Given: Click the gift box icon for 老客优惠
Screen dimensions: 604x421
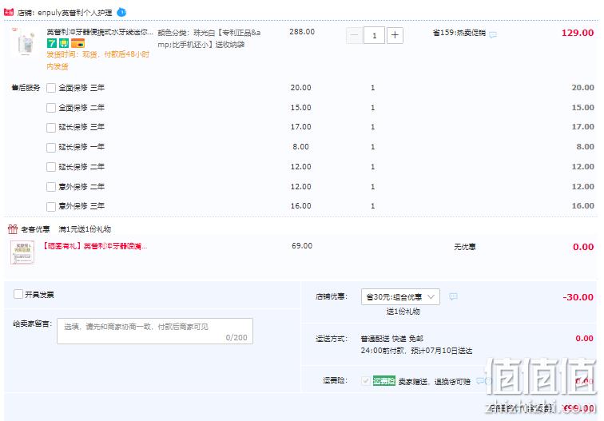Looking at the screenshot, I should tap(13, 229).
